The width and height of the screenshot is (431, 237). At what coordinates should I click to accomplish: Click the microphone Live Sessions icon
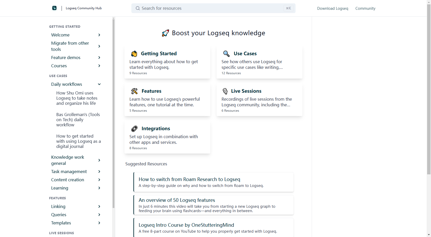[225, 91]
